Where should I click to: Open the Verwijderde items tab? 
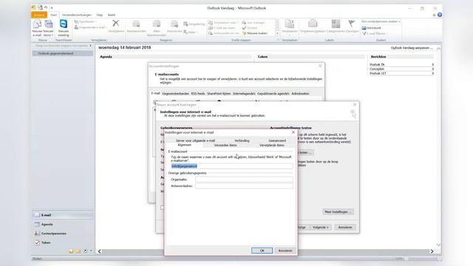[272, 146]
